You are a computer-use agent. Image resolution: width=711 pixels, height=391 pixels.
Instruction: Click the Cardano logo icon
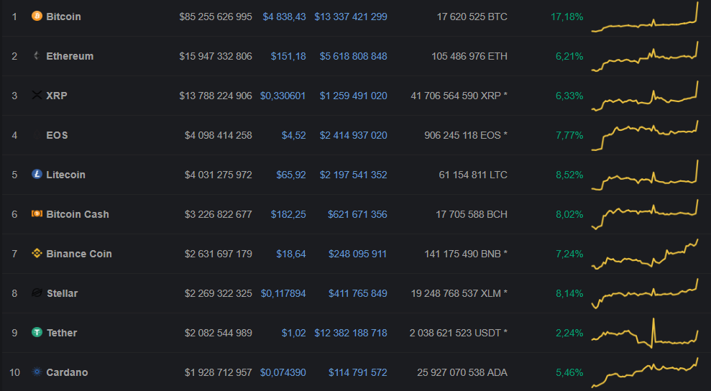pos(37,372)
